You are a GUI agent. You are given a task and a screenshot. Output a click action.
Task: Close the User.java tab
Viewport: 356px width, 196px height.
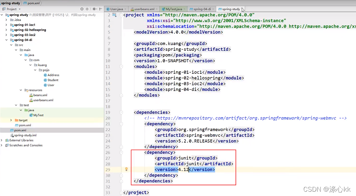[x=125, y=9]
